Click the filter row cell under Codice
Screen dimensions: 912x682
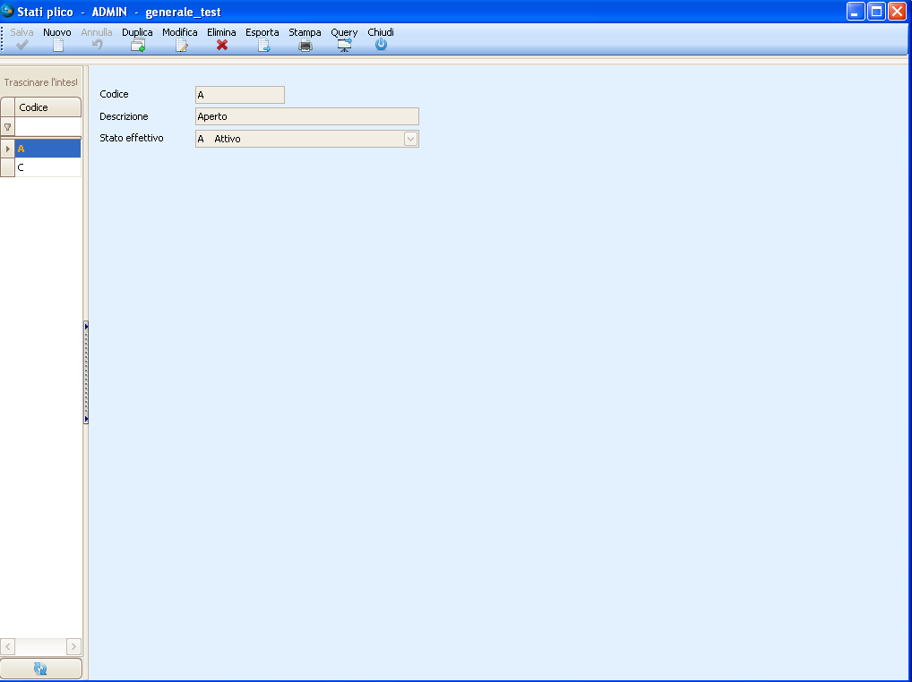[x=47, y=127]
